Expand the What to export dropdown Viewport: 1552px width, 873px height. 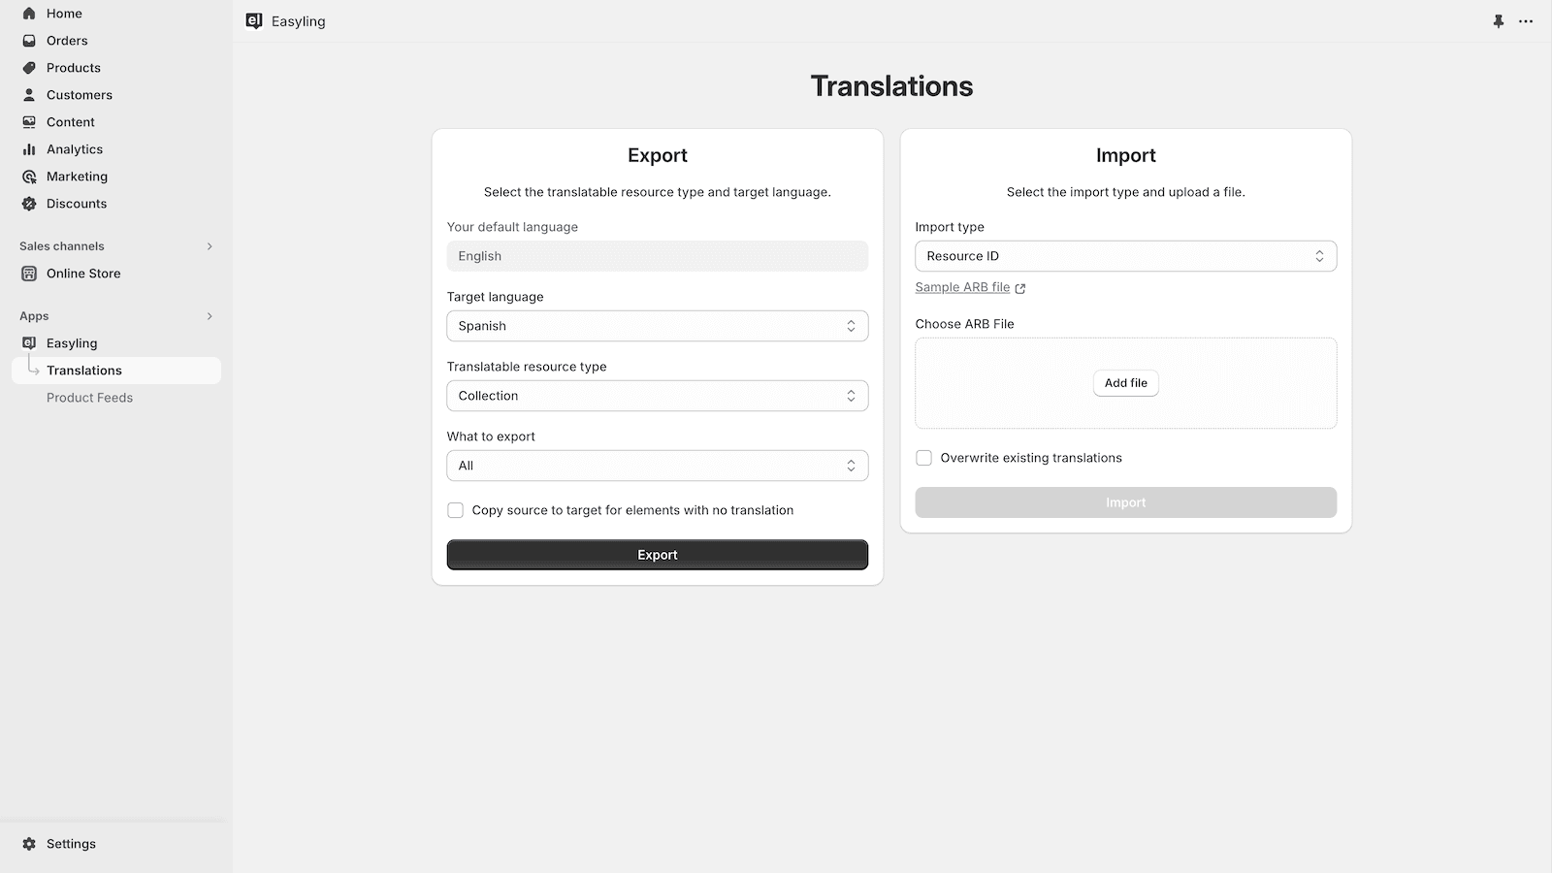(657, 466)
